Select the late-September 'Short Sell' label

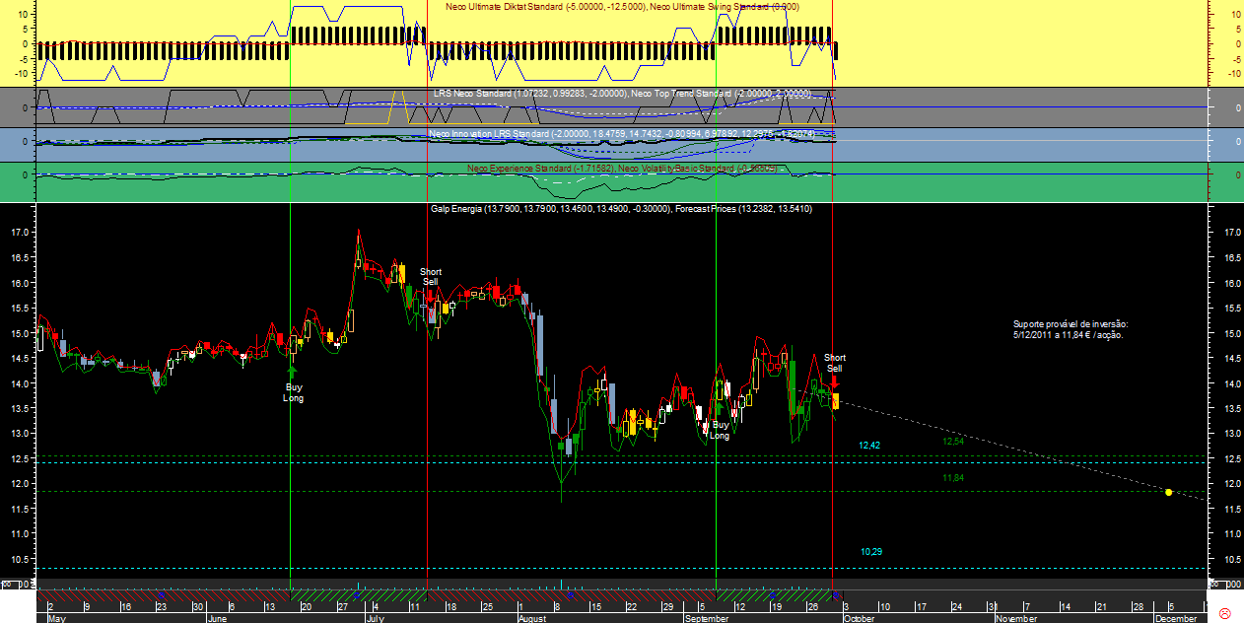[834, 363]
